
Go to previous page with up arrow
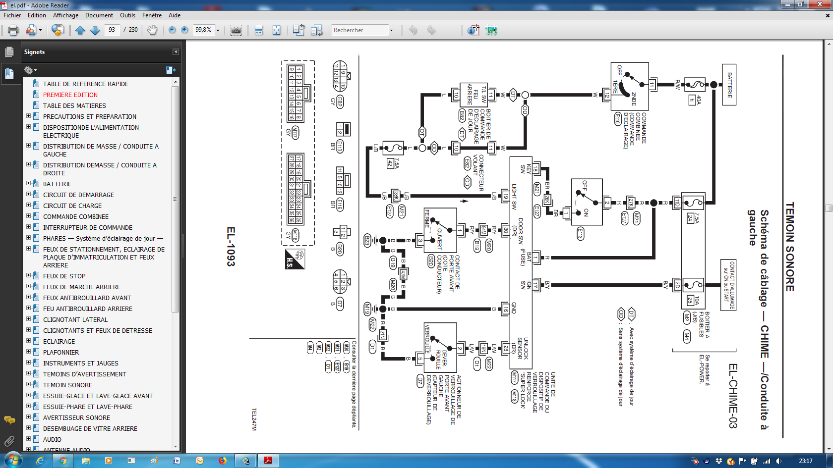(80, 30)
